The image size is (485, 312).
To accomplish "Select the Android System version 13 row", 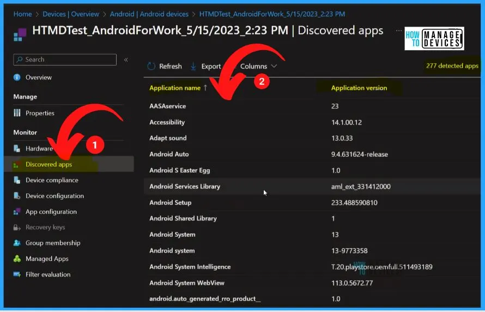I will tap(312, 235).
